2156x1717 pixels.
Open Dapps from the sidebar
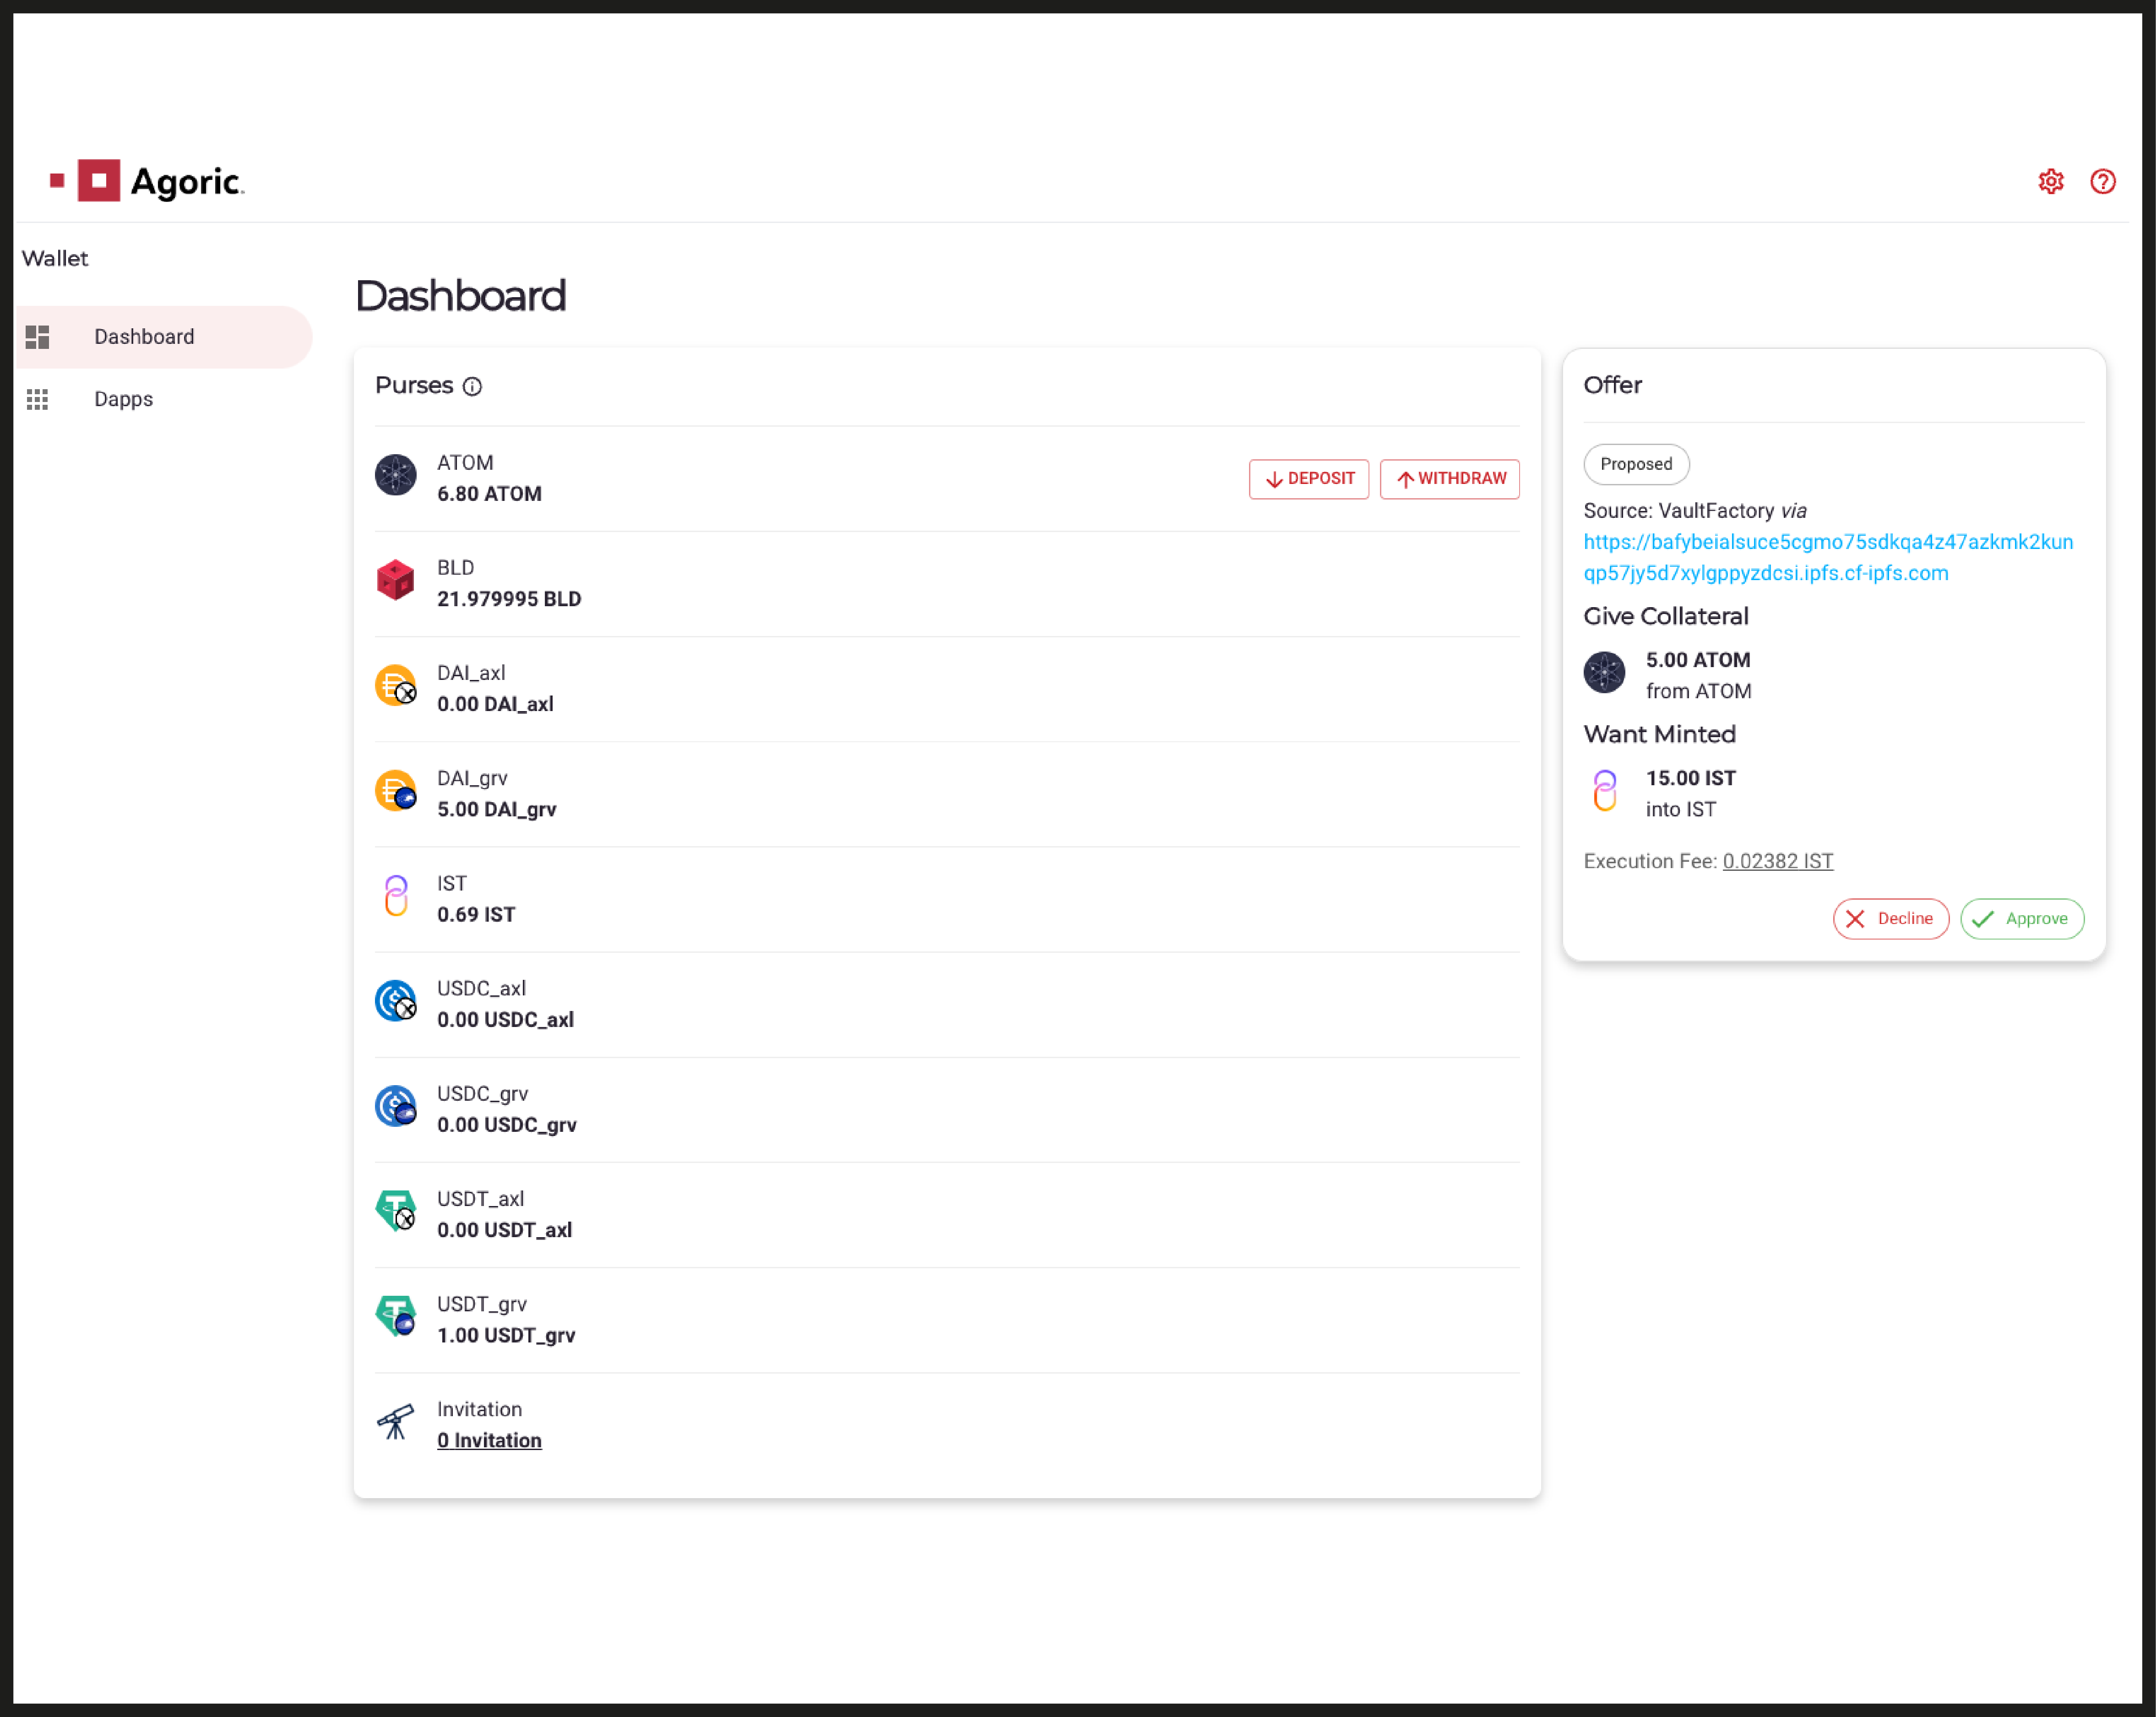(123, 399)
